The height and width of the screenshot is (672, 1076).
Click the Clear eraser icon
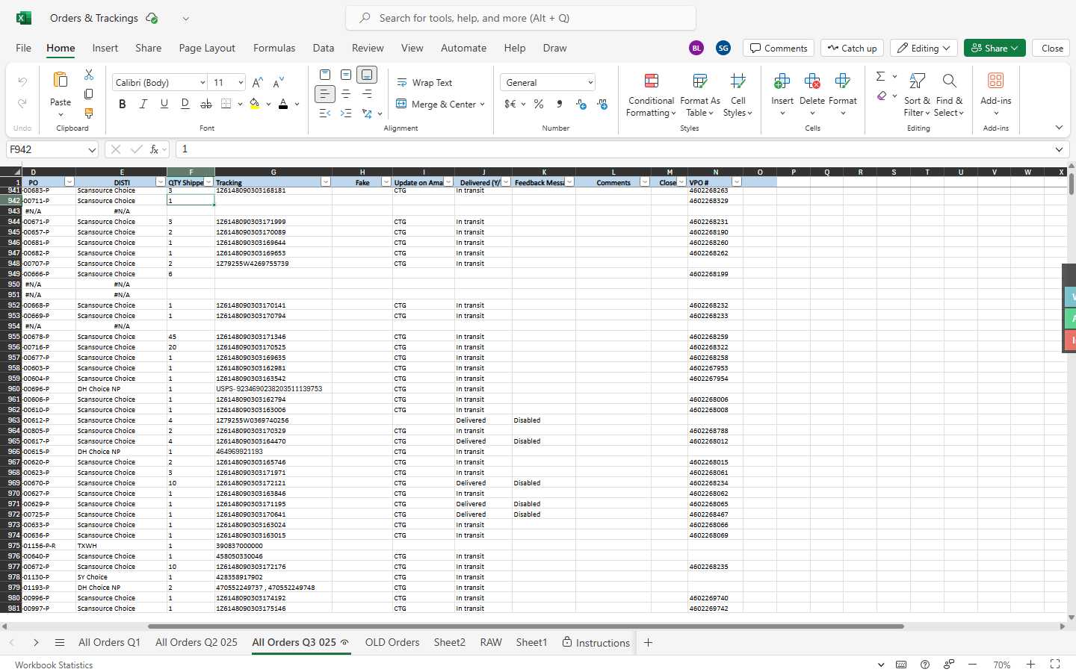tap(882, 96)
